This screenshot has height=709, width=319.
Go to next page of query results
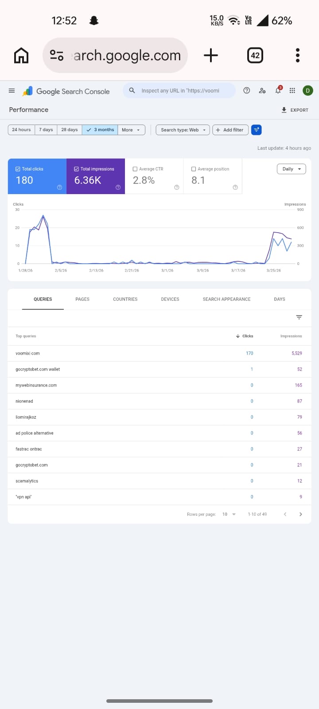click(x=301, y=514)
